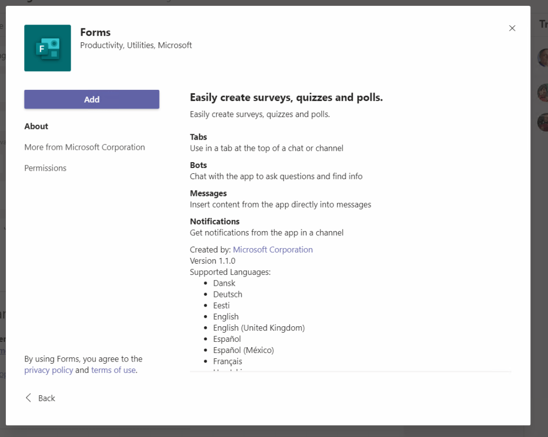Click the Bots capability heading
Image resolution: width=548 pixels, height=437 pixels.
pos(199,165)
